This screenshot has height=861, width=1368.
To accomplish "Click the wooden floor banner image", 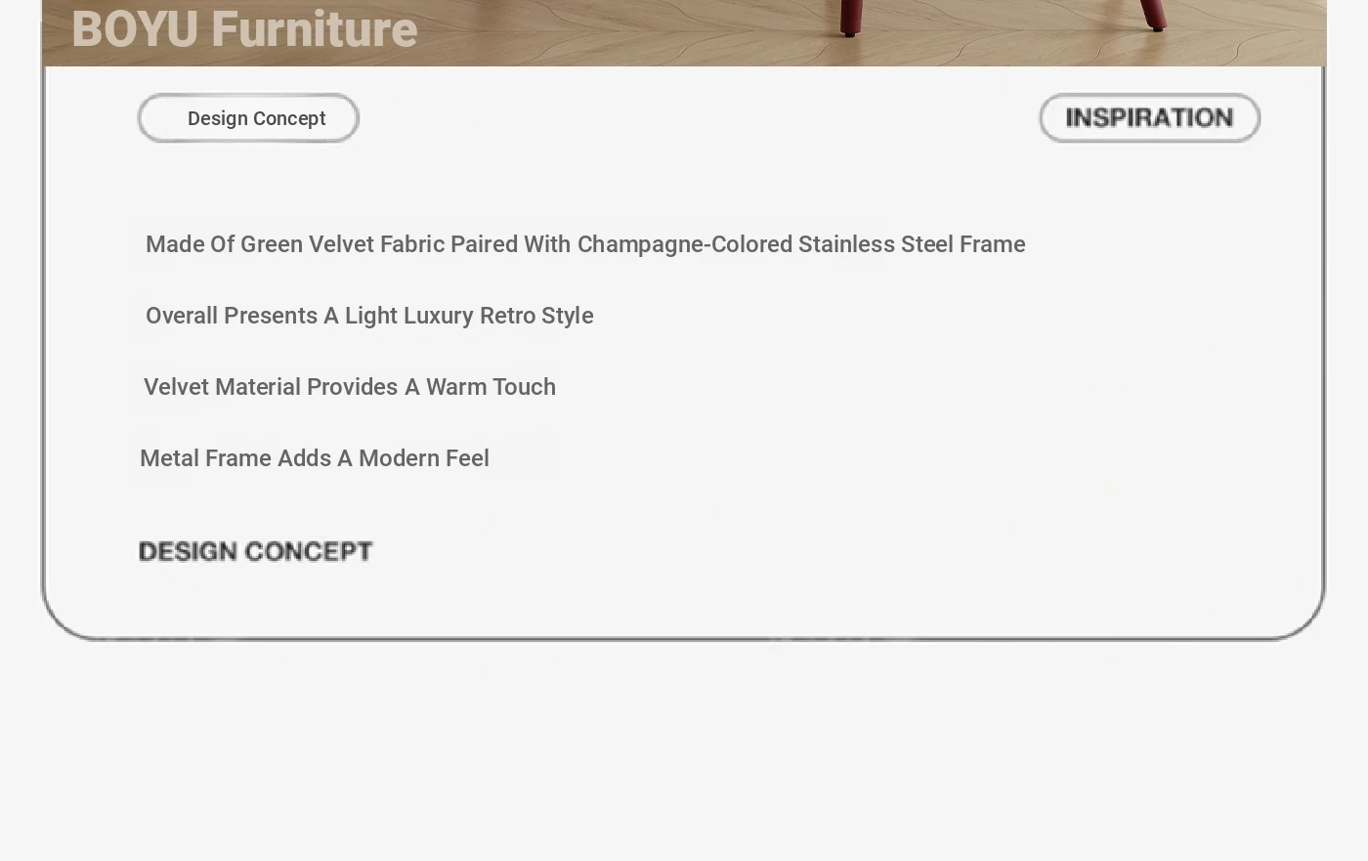I will (684, 33).
